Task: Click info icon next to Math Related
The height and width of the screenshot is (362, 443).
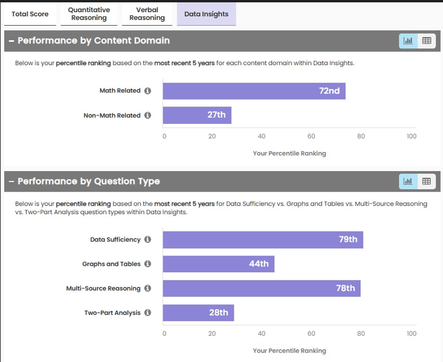Action: coord(148,91)
